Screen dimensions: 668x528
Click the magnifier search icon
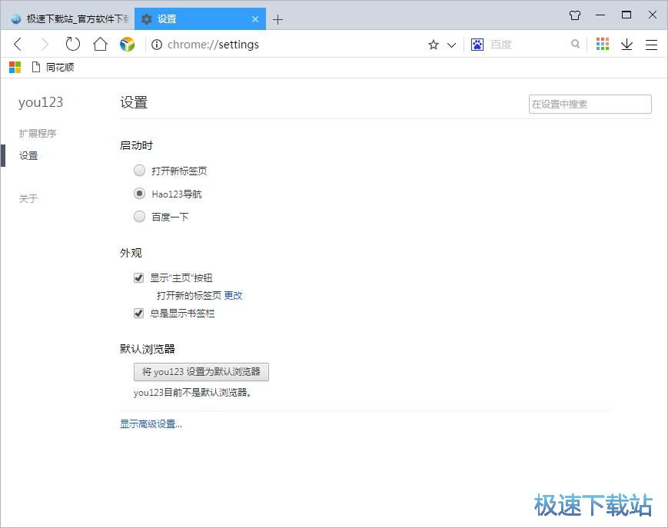[x=575, y=44]
